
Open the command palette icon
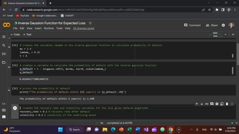pos(4,110)
